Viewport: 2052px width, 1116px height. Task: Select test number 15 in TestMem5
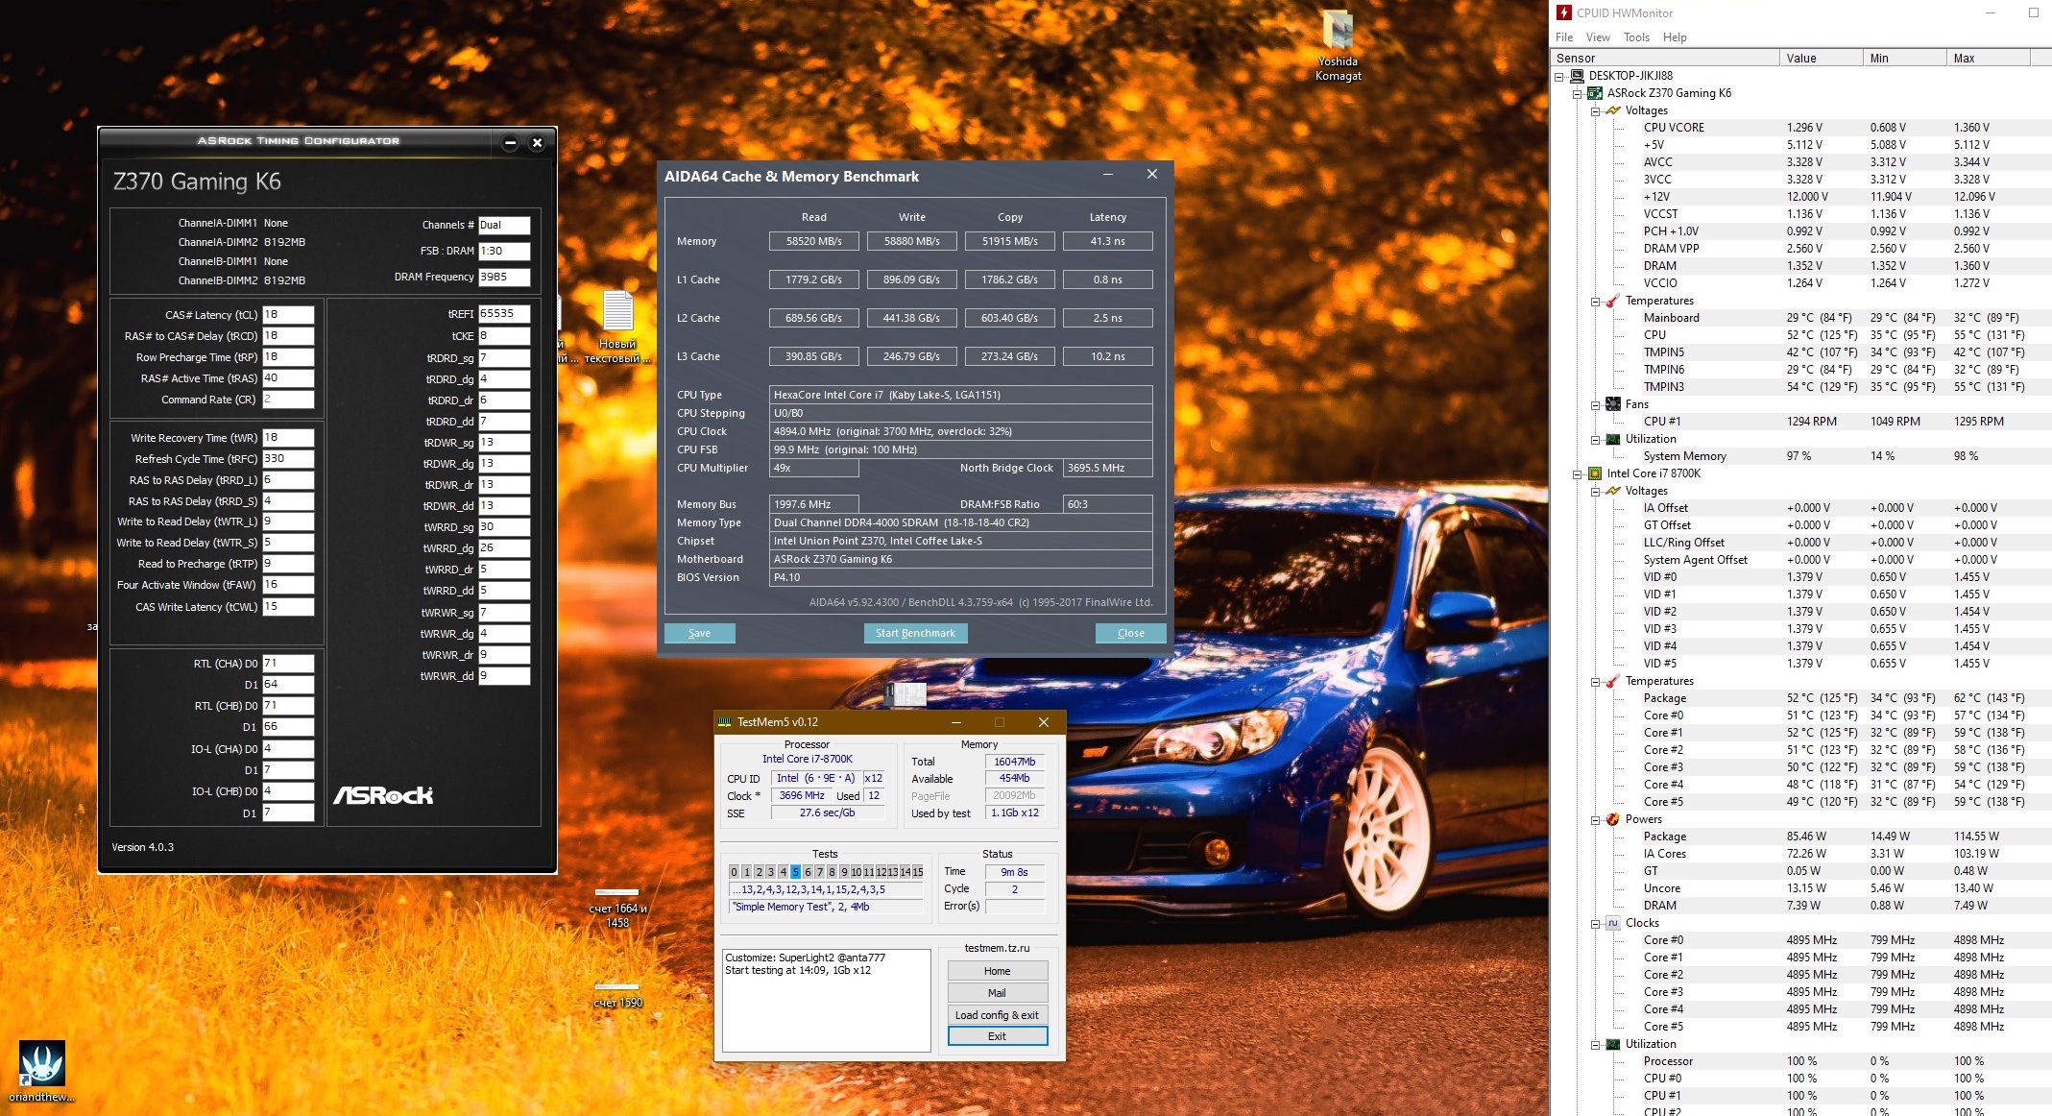(917, 872)
